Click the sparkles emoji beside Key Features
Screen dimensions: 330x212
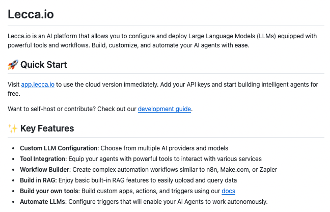[13, 128]
